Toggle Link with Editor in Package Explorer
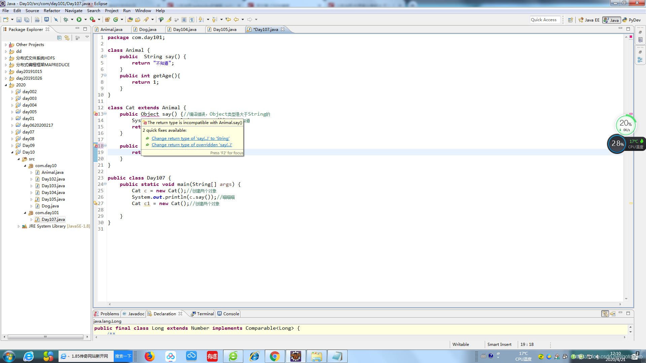 point(67,38)
